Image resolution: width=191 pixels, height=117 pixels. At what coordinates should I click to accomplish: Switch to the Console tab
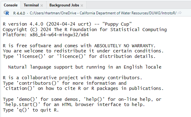coord(11,5)
